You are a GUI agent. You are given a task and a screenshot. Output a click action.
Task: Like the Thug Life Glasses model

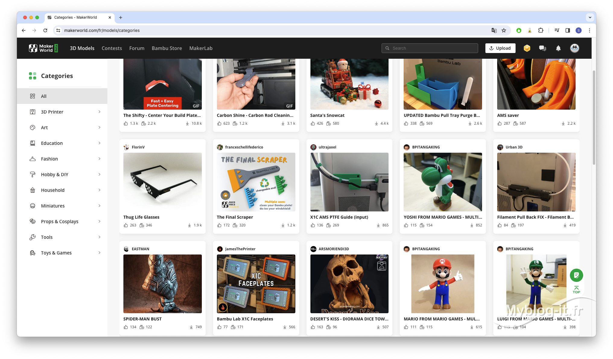click(x=126, y=225)
